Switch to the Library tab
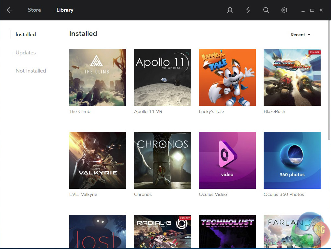This screenshot has width=331, height=249. click(x=65, y=10)
